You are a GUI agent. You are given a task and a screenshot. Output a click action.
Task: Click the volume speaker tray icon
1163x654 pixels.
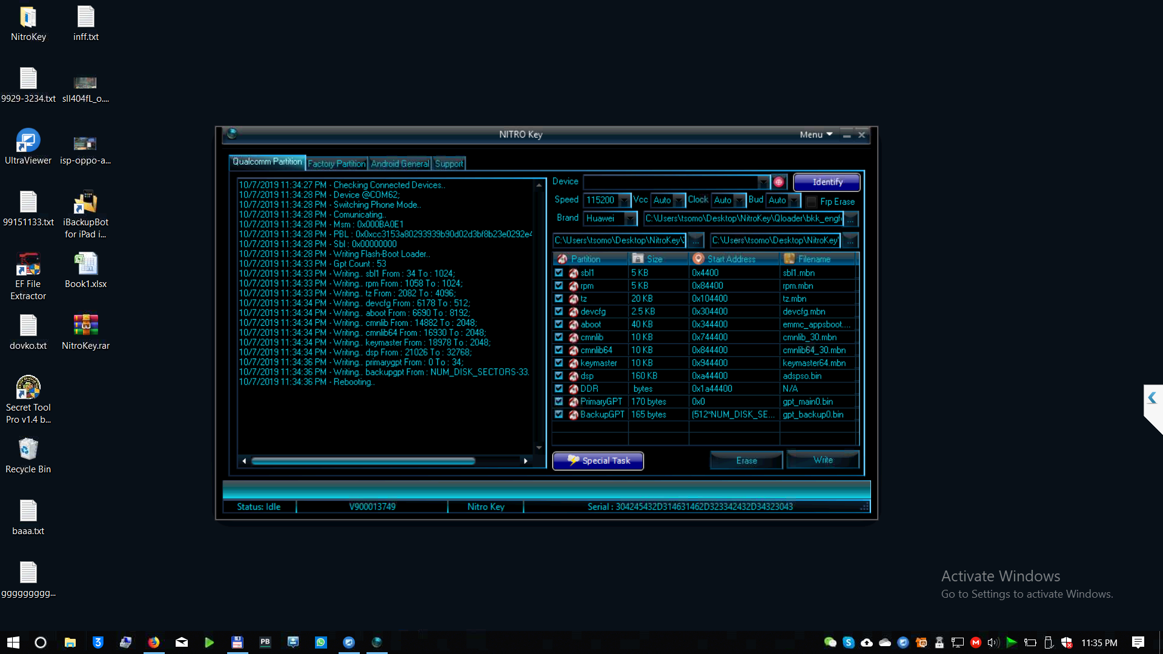(993, 642)
